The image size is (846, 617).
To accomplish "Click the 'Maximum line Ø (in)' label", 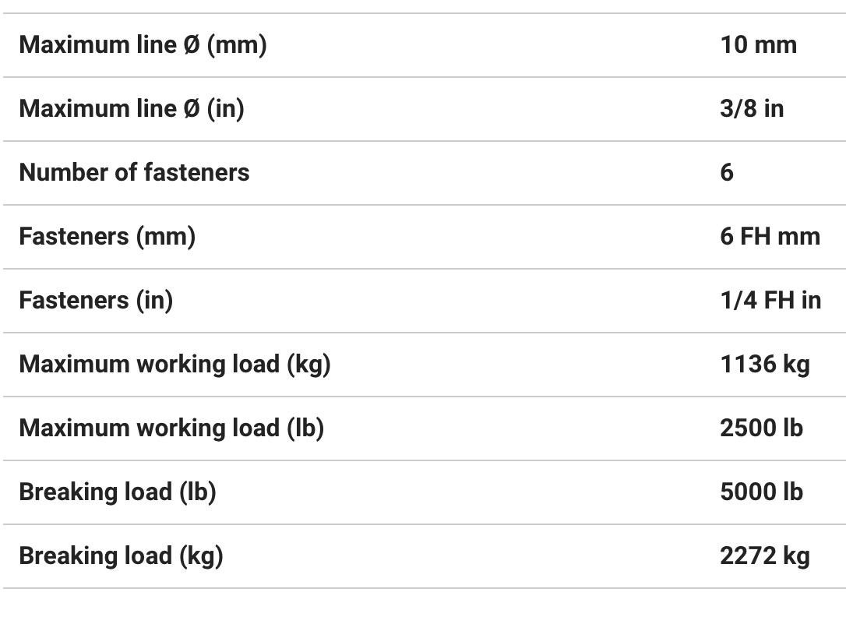I will (131, 109).
